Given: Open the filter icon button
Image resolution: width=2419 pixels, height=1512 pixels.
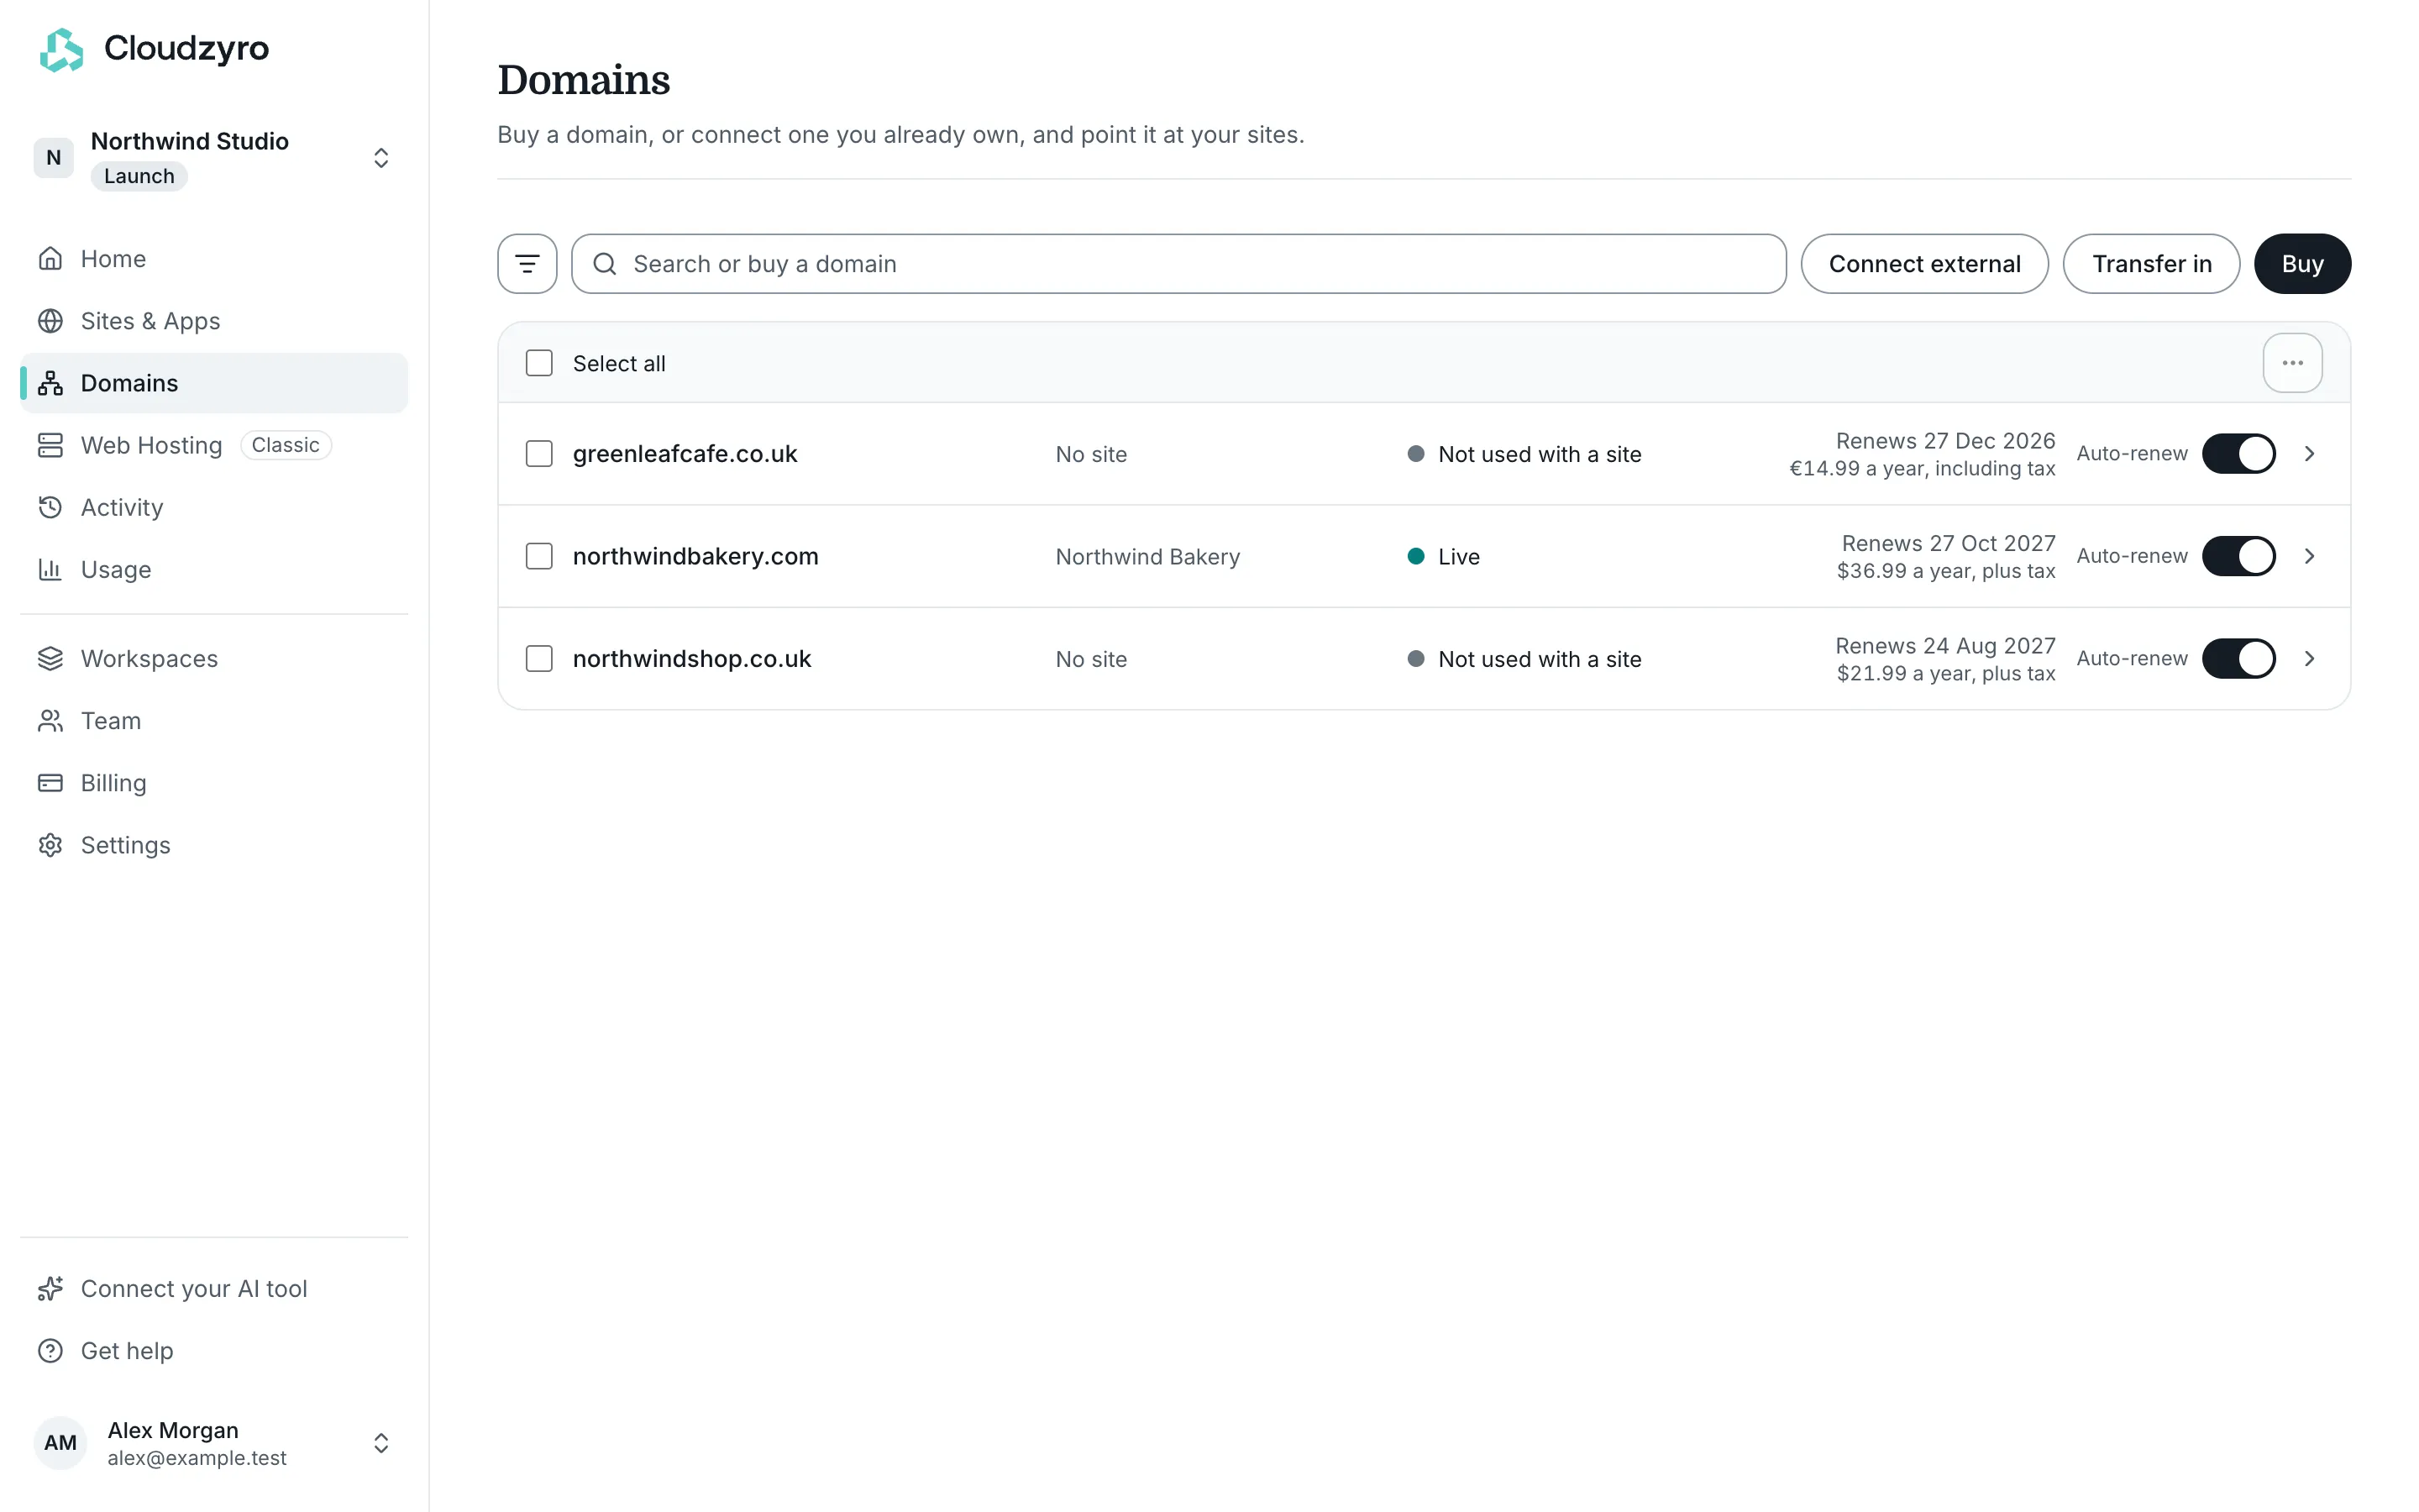Looking at the screenshot, I should coord(527,264).
